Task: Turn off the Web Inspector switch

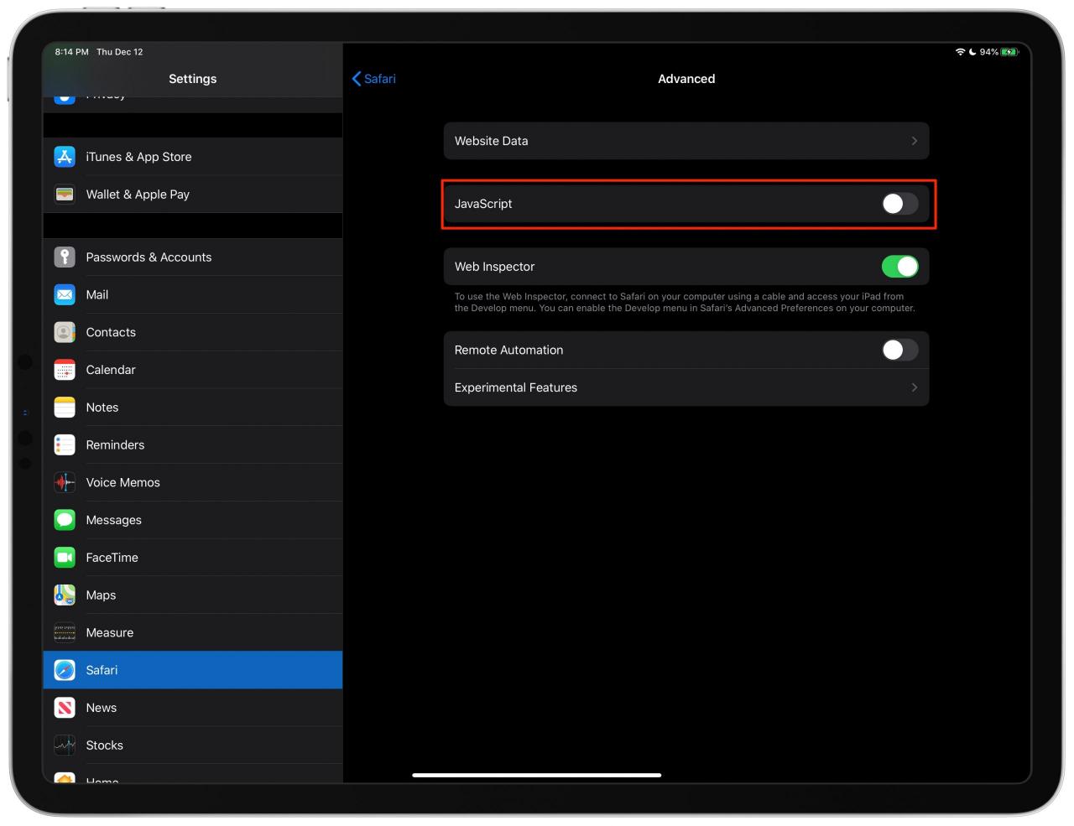Action: click(x=899, y=267)
